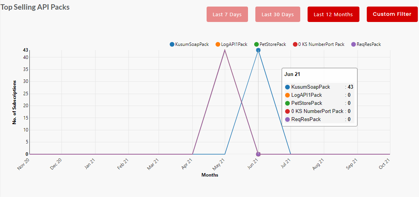Open the Custom Filter option
This screenshot has width=419, height=197.
point(392,14)
